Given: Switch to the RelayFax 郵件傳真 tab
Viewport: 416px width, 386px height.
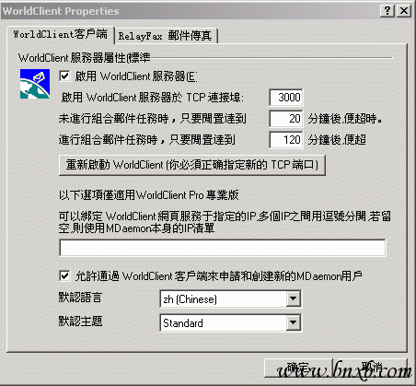Looking at the screenshot, I should pyautogui.click(x=166, y=36).
